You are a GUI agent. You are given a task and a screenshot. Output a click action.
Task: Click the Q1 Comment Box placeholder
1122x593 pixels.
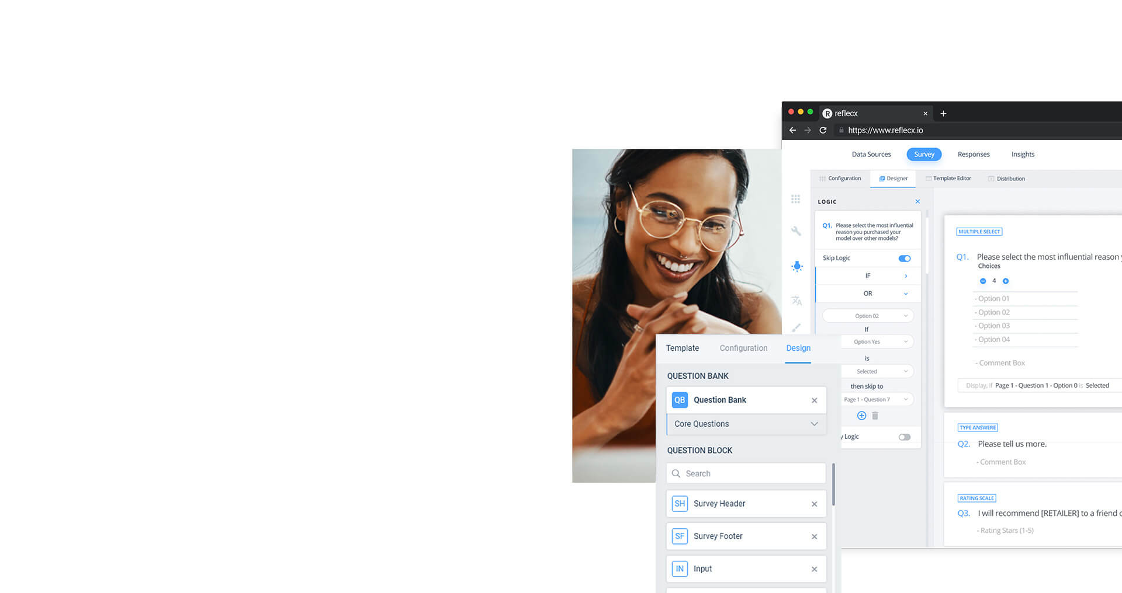tap(1000, 363)
